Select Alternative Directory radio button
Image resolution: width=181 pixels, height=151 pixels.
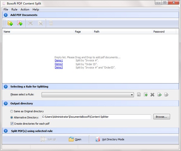tap(11, 117)
